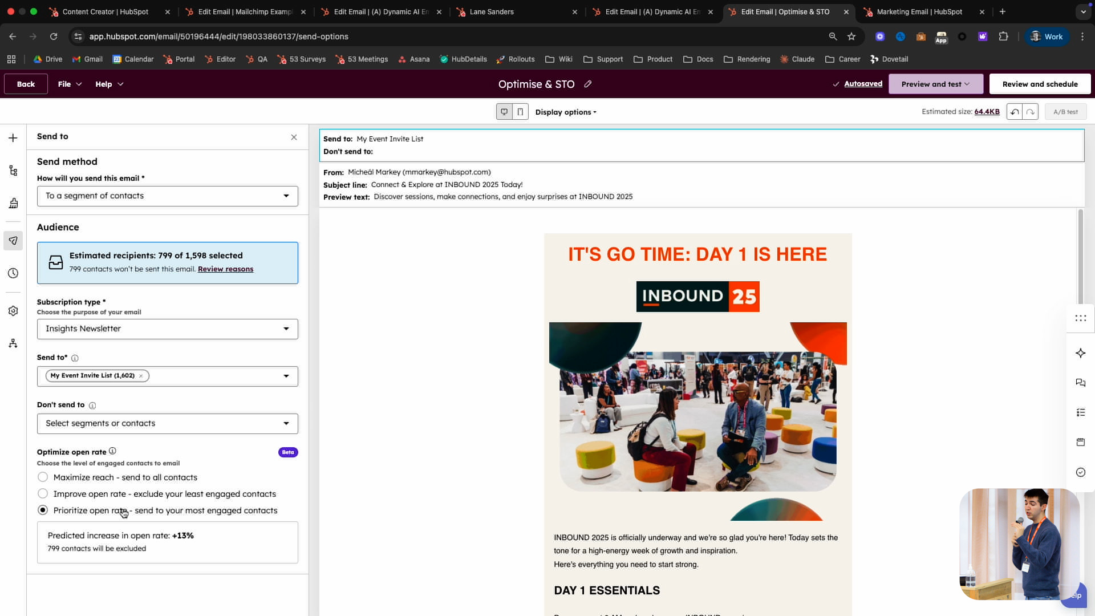Open the design brush tool icon
The image size is (1095, 616).
click(13, 203)
